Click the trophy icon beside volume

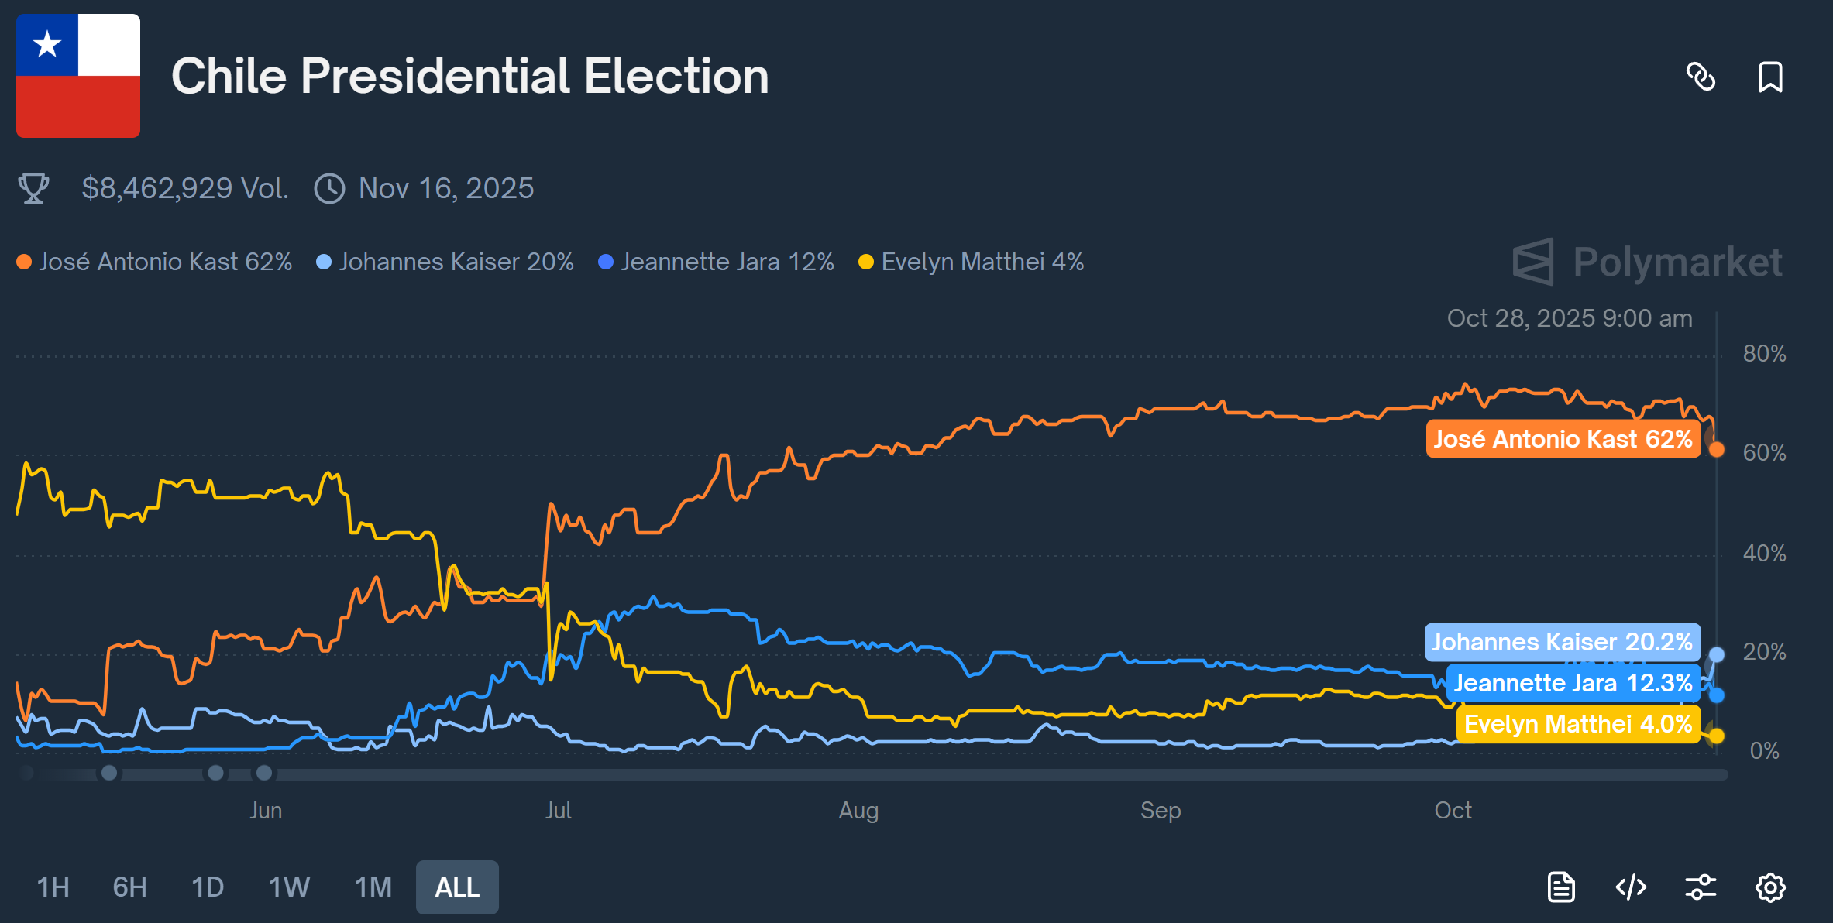click(x=33, y=188)
